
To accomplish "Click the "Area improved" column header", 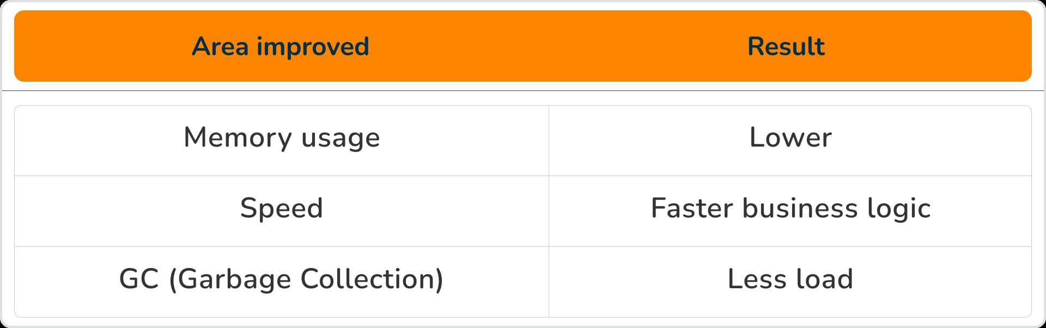I will [x=281, y=46].
